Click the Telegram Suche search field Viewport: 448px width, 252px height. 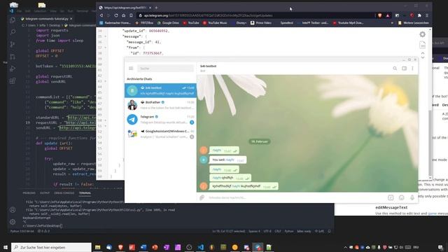click(165, 69)
